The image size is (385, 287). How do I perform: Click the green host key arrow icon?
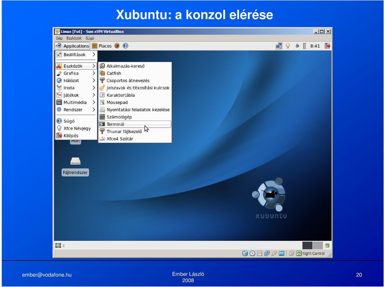299,253
